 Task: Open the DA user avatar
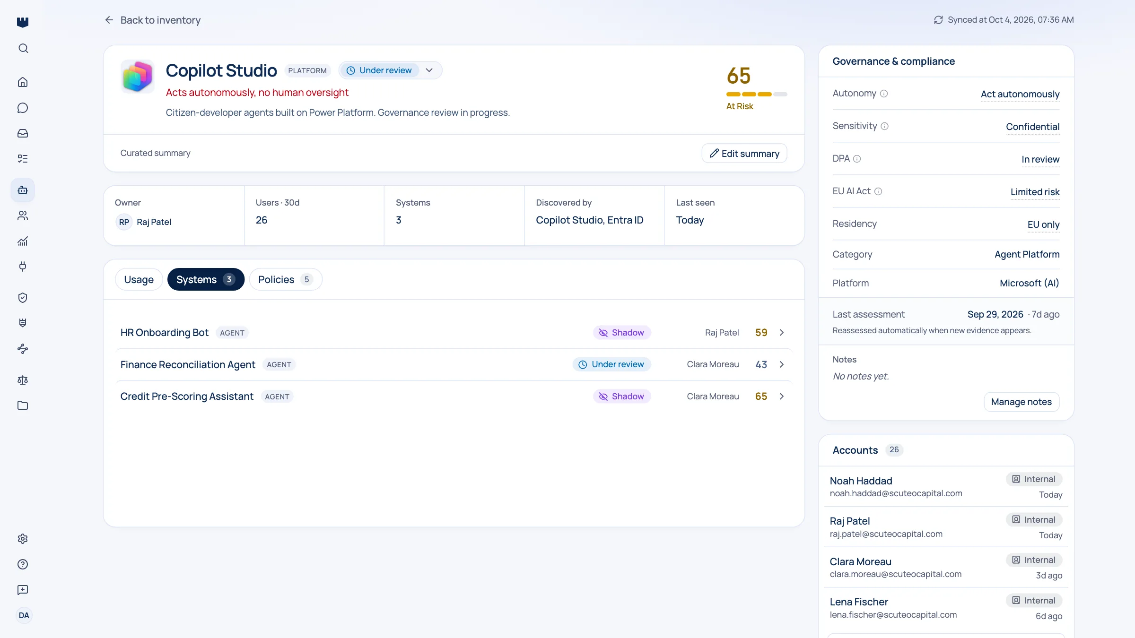tap(24, 615)
